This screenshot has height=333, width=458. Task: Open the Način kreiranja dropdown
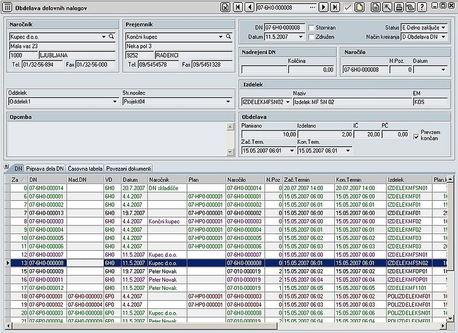point(444,37)
